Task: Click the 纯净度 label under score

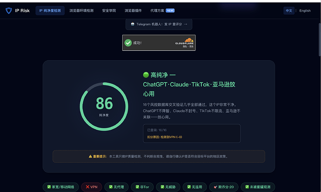Action: point(104,115)
